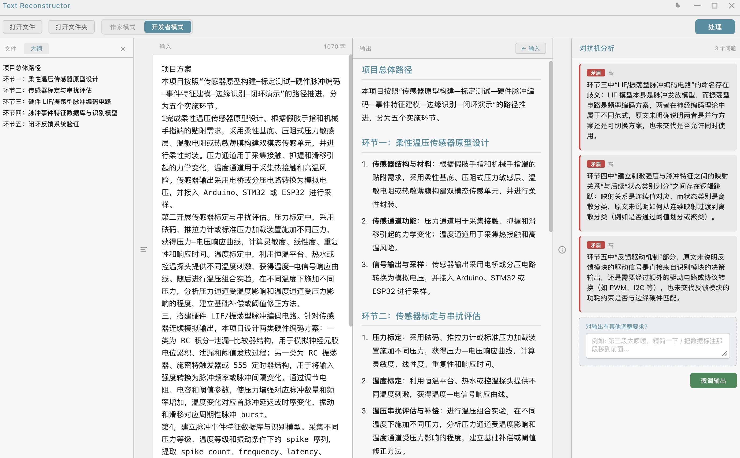Screen dimensions: 740x458
Task: Click the 3 个问题 counter
Action: coord(725,48)
